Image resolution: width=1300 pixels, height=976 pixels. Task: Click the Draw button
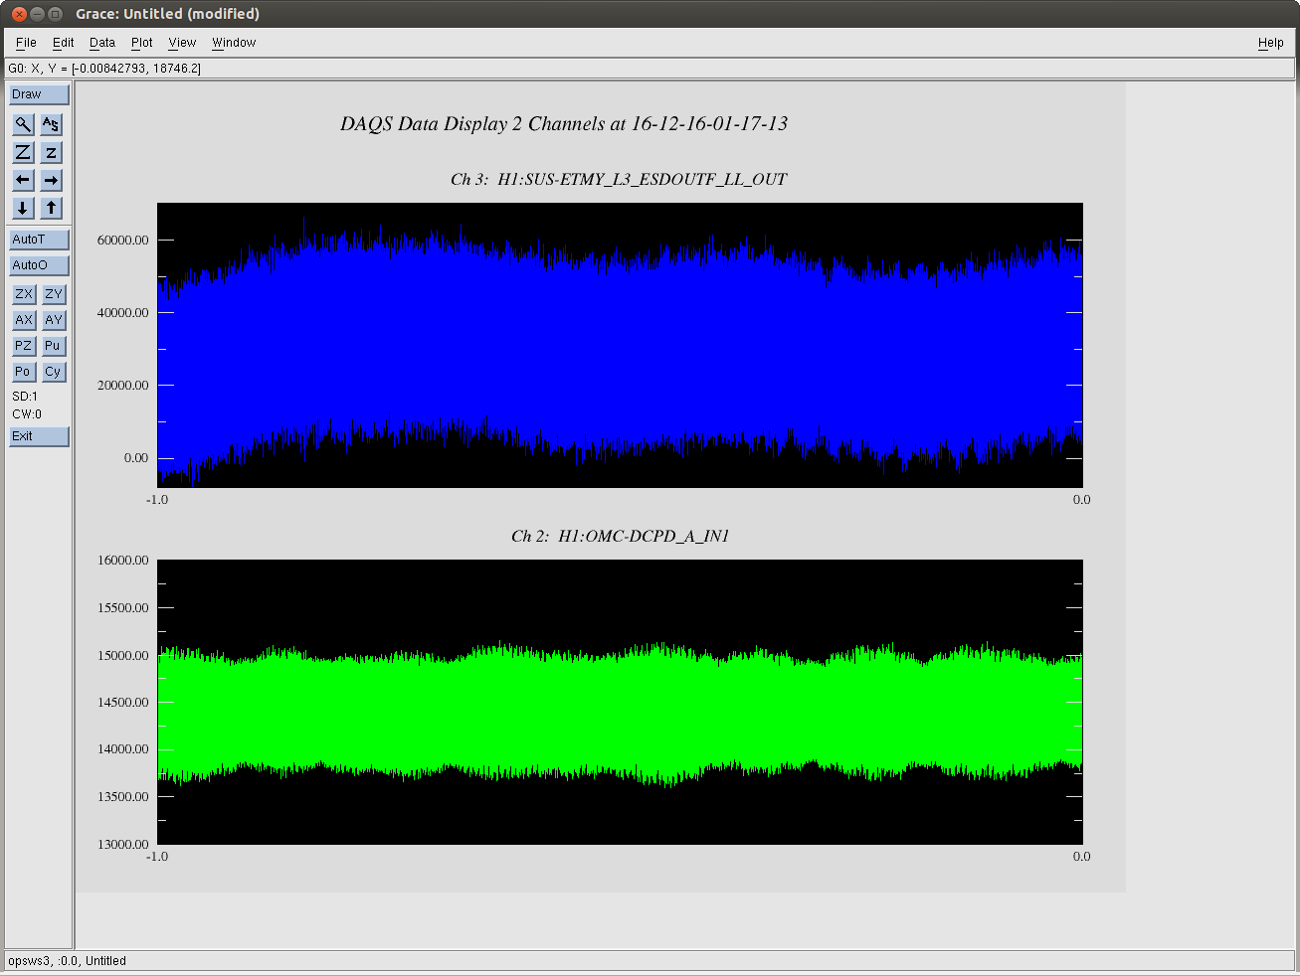point(39,94)
